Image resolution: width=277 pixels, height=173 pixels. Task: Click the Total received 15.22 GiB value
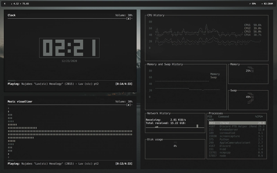click(x=178, y=123)
